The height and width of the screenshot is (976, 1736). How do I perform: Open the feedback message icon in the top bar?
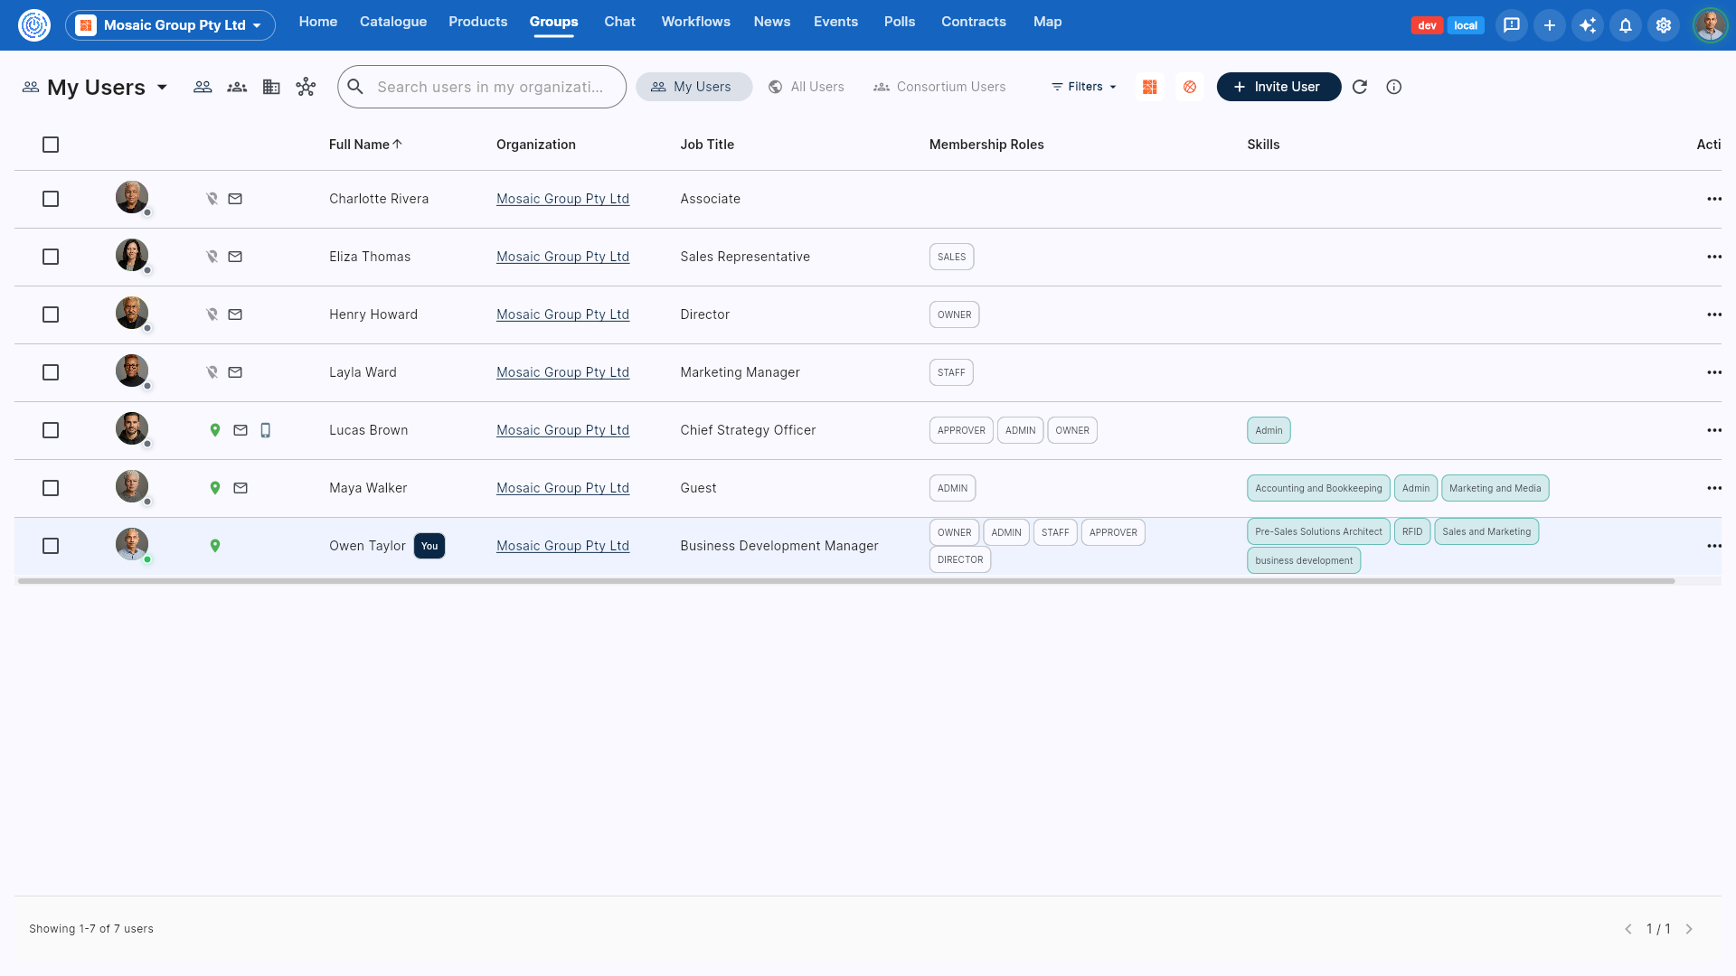click(1512, 25)
